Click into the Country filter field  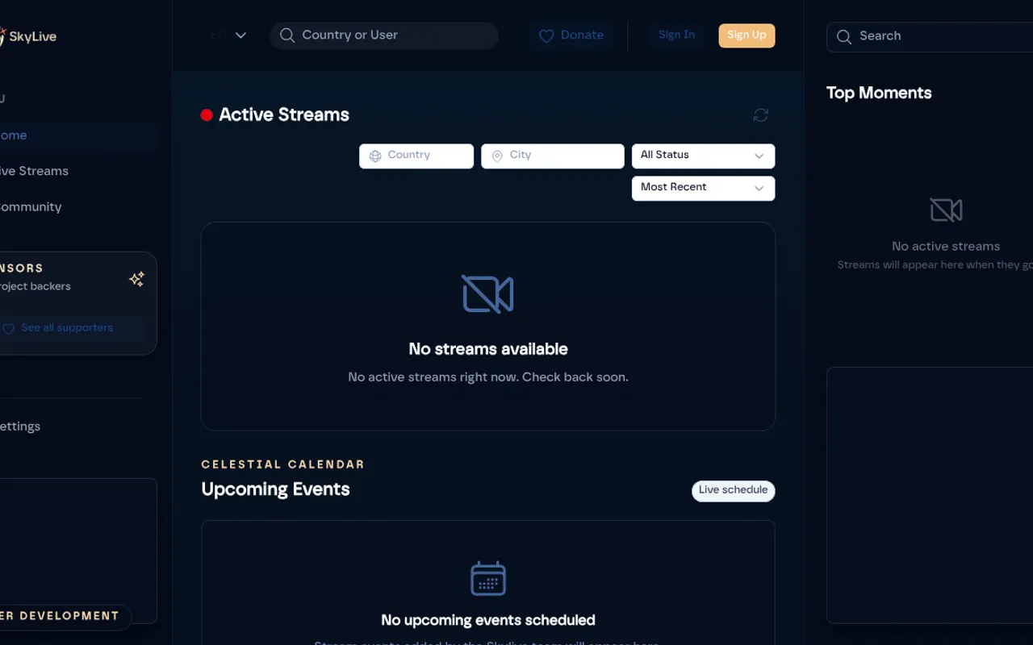click(416, 156)
